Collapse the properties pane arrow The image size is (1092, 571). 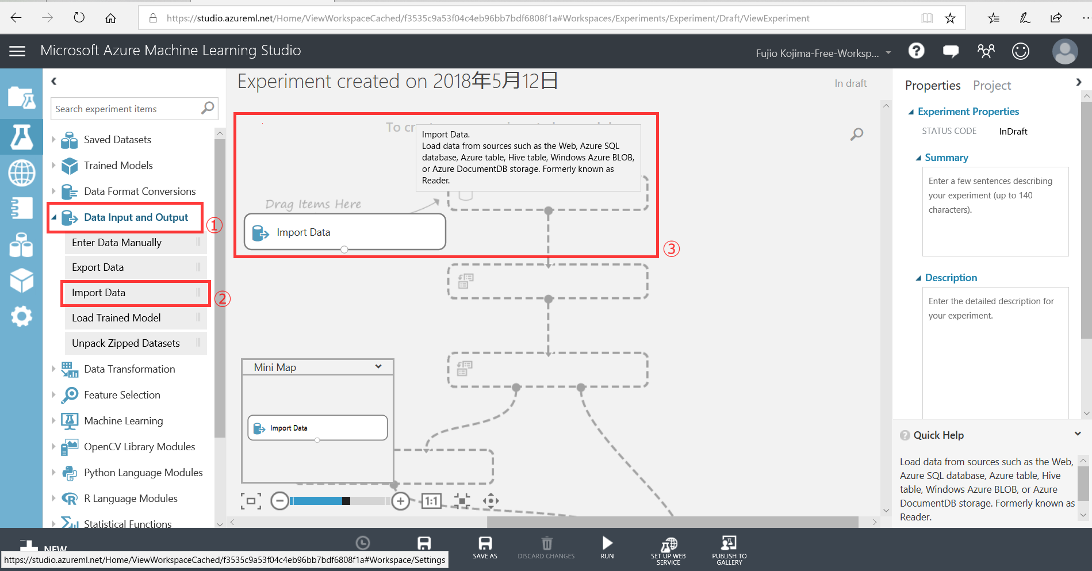coord(1078,82)
